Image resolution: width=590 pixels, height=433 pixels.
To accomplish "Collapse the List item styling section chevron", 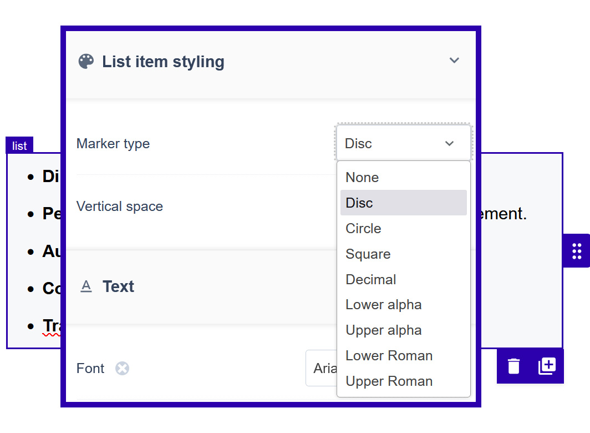I will [454, 61].
